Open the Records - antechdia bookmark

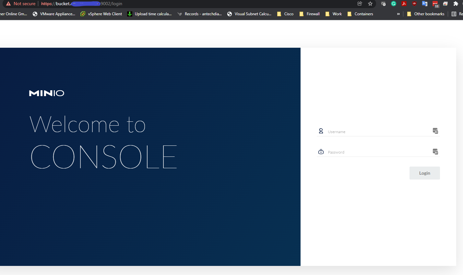(x=200, y=14)
